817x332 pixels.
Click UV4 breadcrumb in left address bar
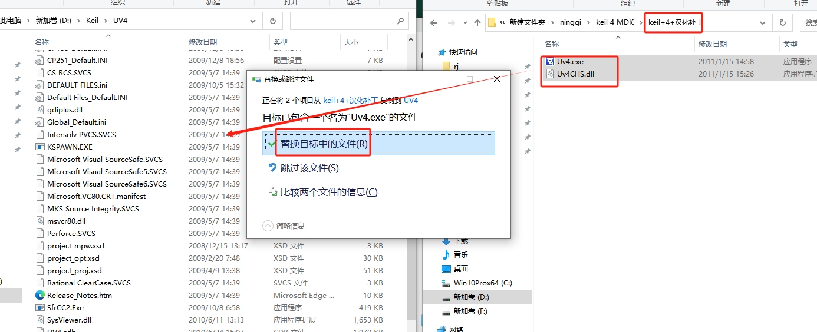click(x=120, y=20)
